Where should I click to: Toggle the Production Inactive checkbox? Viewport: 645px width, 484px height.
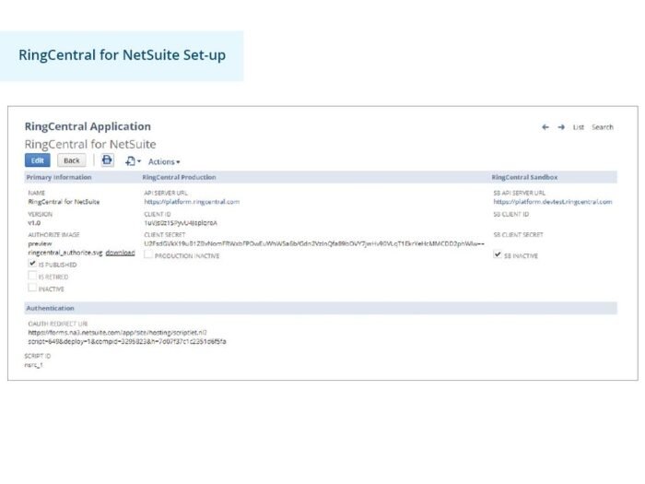click(x=148, y=254)
